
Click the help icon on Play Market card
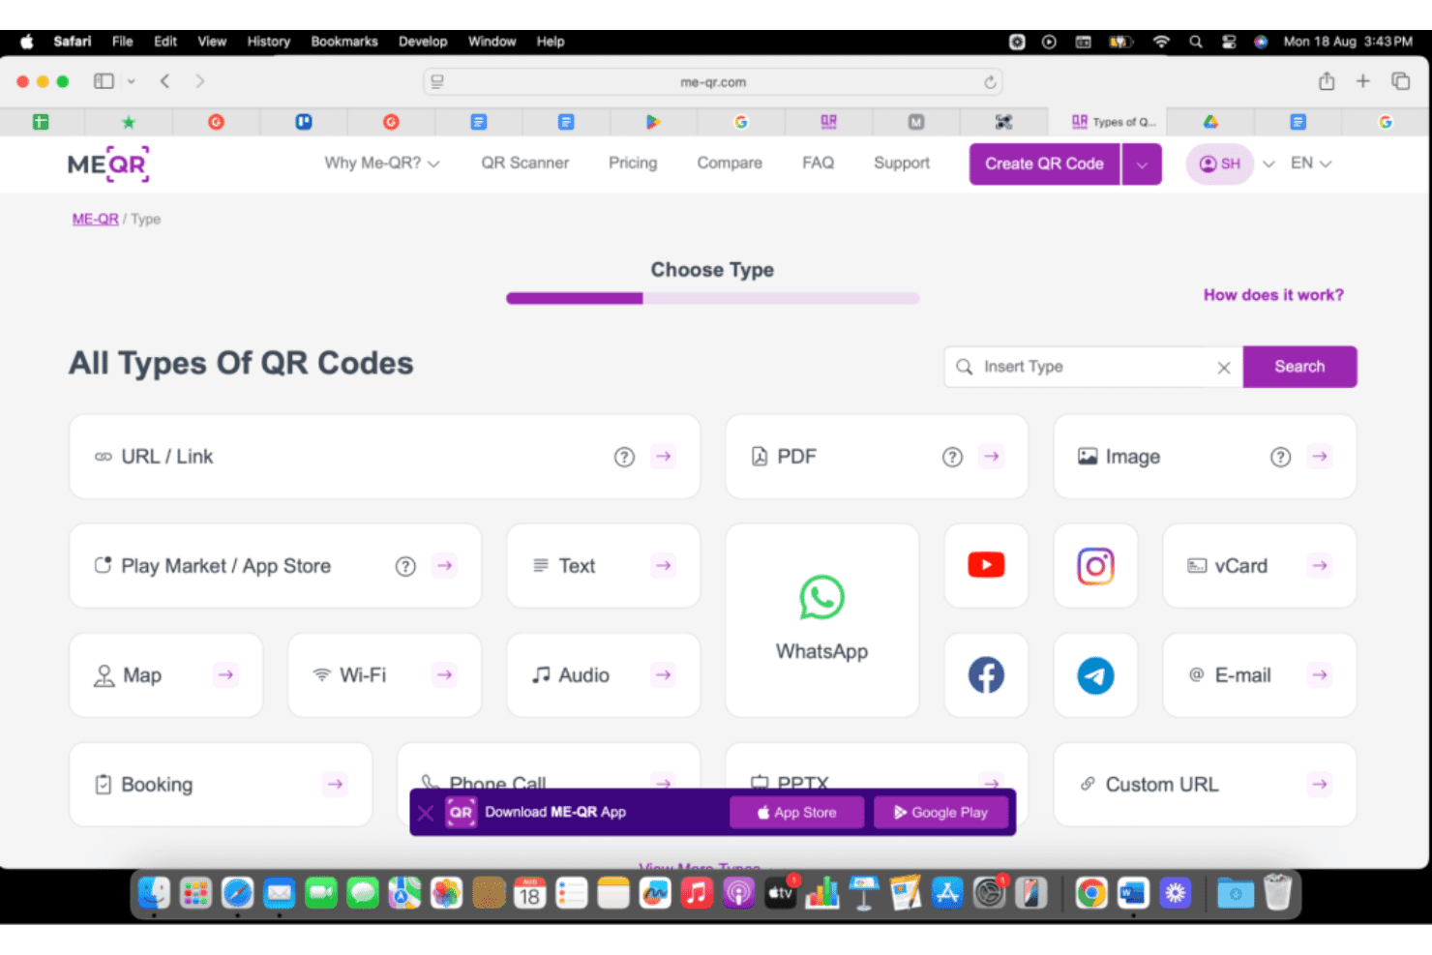tap(405, 566)
